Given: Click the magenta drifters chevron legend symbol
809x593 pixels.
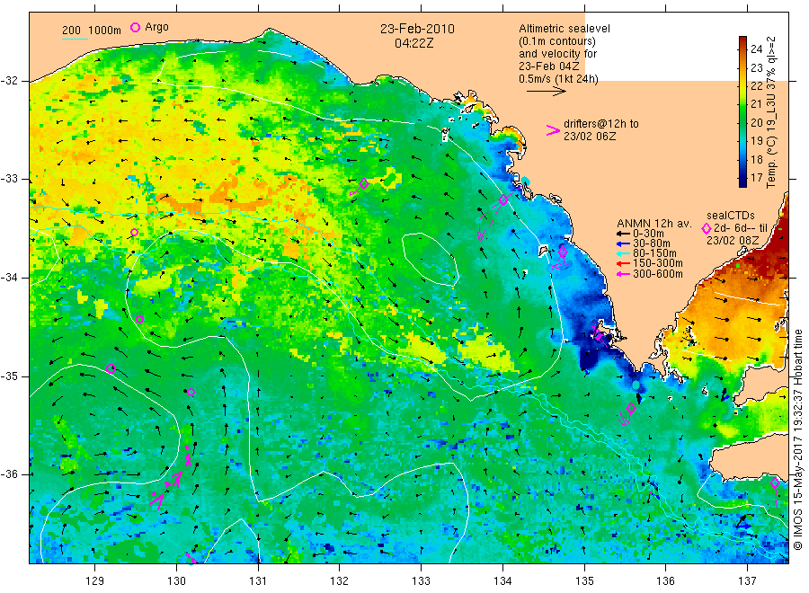Looking at the screenshot, I should point(553,130).
